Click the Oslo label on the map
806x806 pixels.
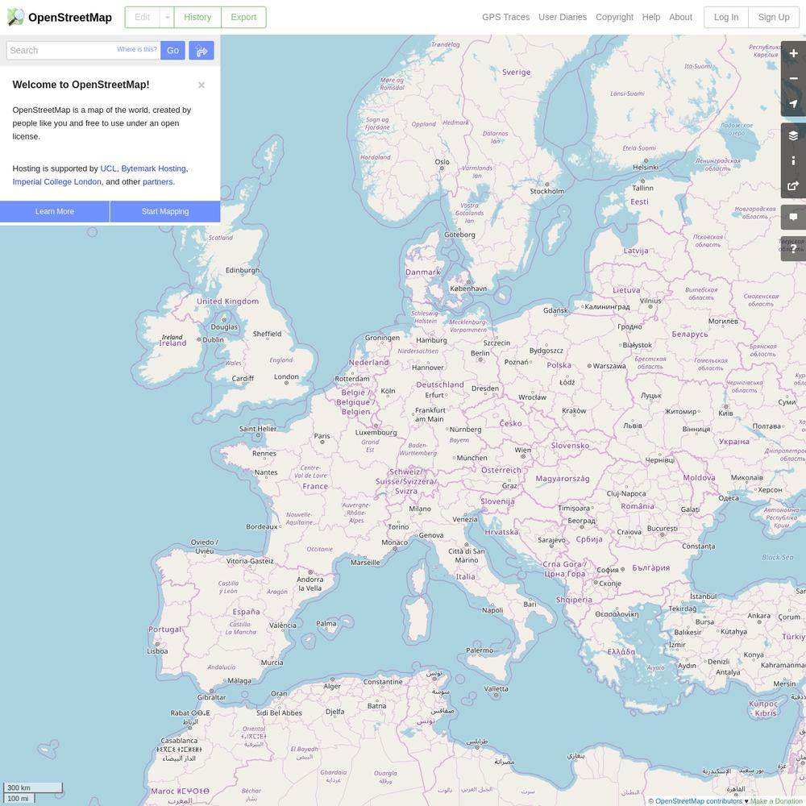click(442, 162)
